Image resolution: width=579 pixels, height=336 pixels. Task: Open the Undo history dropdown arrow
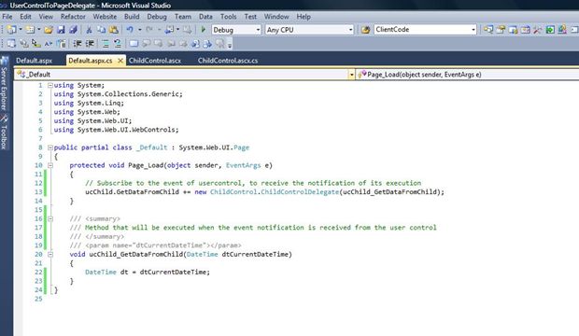coord(139,30)
